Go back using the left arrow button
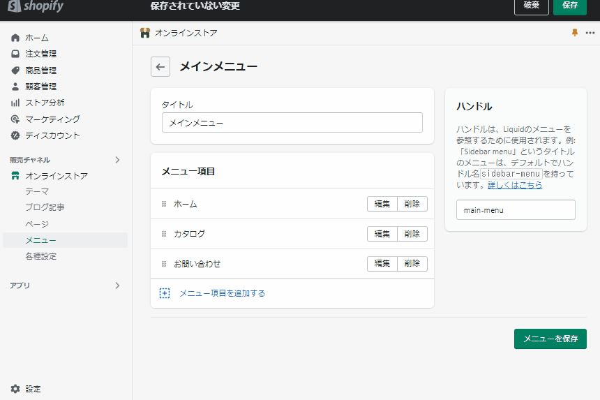The image size is (600, 400). pyautogui.click(x=160, y=66)
